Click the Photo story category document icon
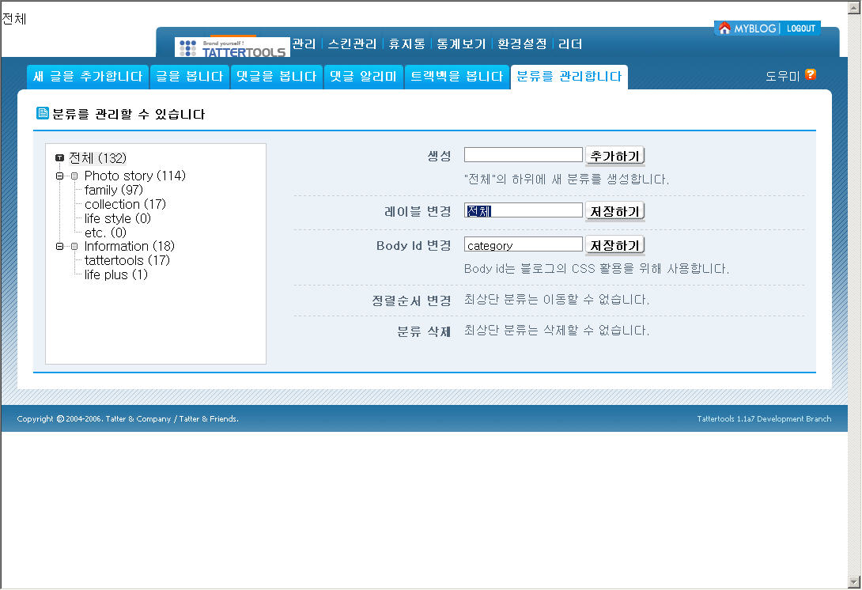 point(74,176)
